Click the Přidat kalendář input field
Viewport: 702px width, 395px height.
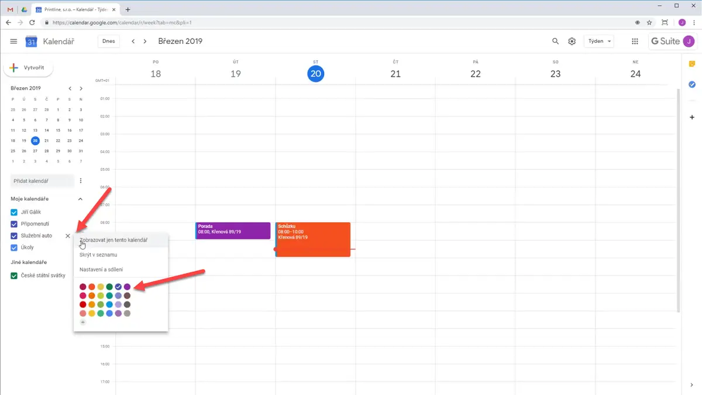42,181
